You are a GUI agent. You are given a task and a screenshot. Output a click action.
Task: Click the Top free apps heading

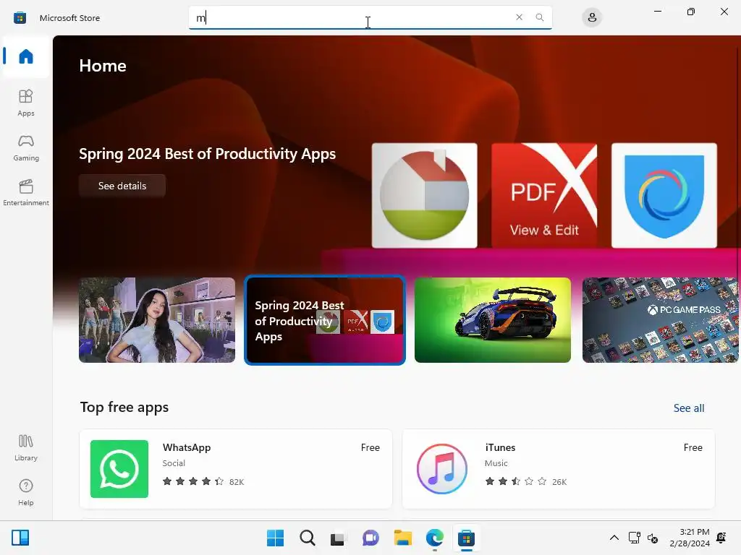pos(124,408)
